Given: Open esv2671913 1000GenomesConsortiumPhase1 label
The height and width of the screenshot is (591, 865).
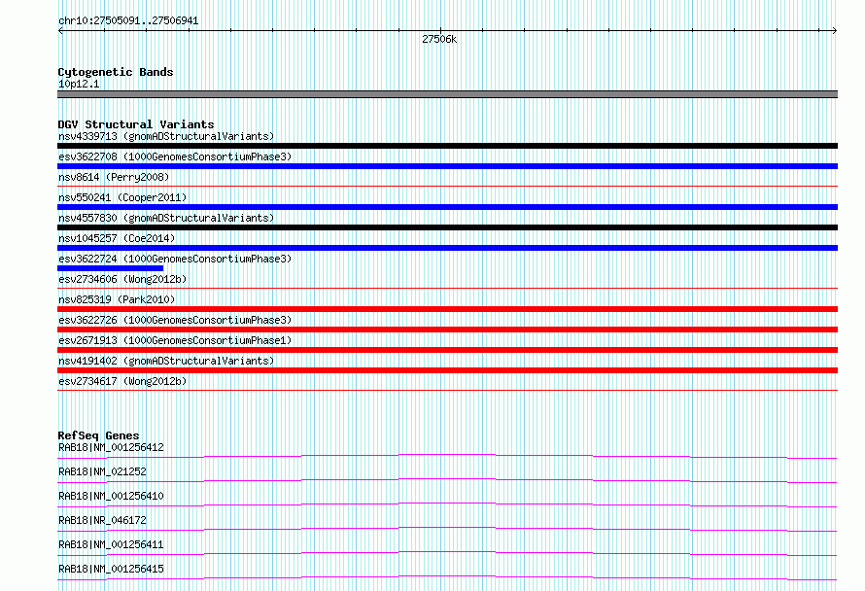Looking at the screenshot, I should pyautogui.click(x=175, y=340).
